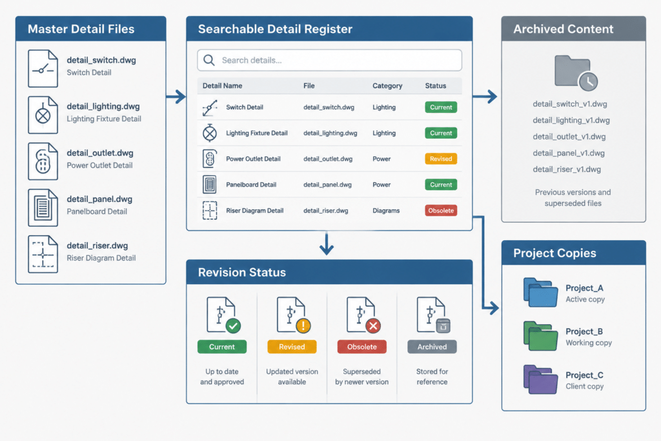Click the detail_lighting.dwg cell in the register table
The height and width of the screenshot is (441, 661).
330,133
